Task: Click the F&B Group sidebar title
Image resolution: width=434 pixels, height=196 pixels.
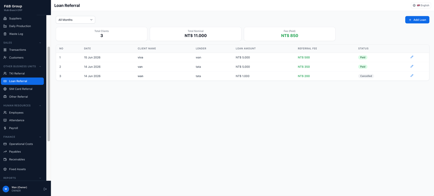Action: tap(13, 6)
